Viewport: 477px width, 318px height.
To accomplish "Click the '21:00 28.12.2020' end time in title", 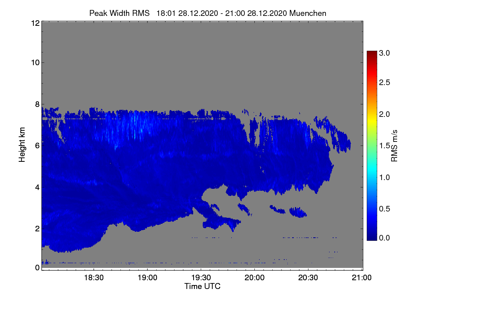I will [x=256, y=13].
